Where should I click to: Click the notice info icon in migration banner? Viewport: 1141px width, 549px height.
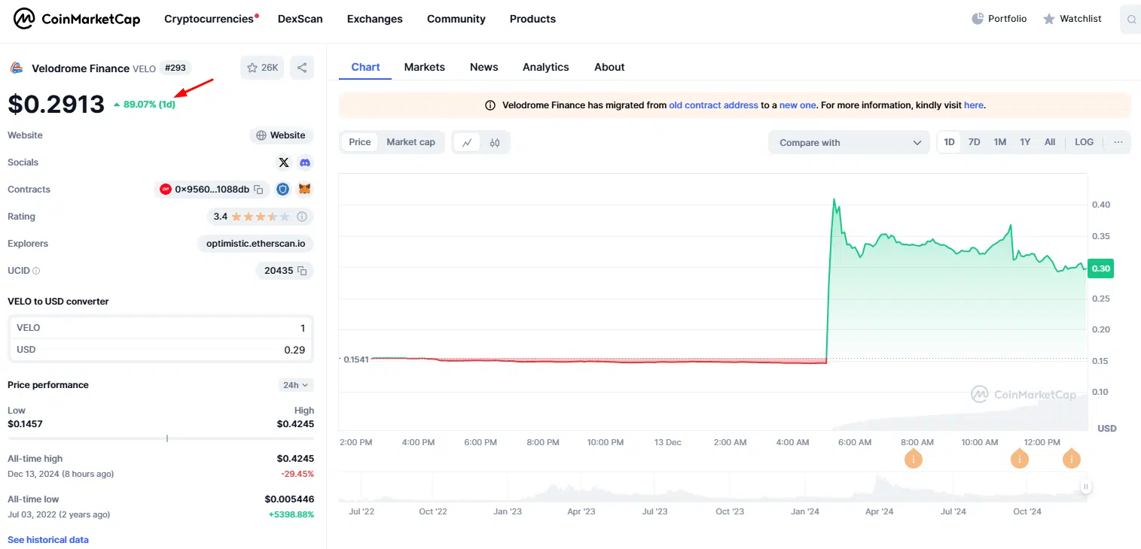[490, 105]
